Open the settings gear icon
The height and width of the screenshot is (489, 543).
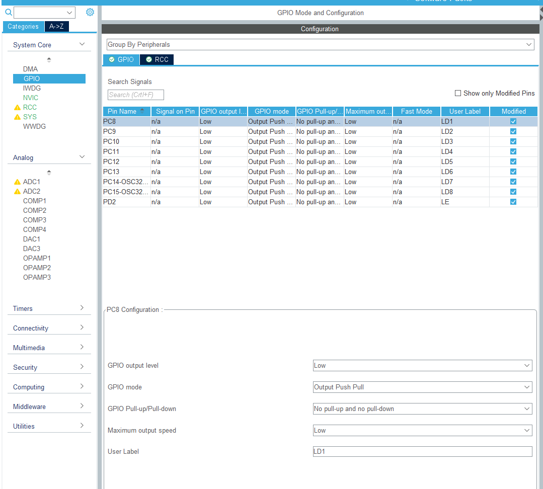tap(90, 13)
